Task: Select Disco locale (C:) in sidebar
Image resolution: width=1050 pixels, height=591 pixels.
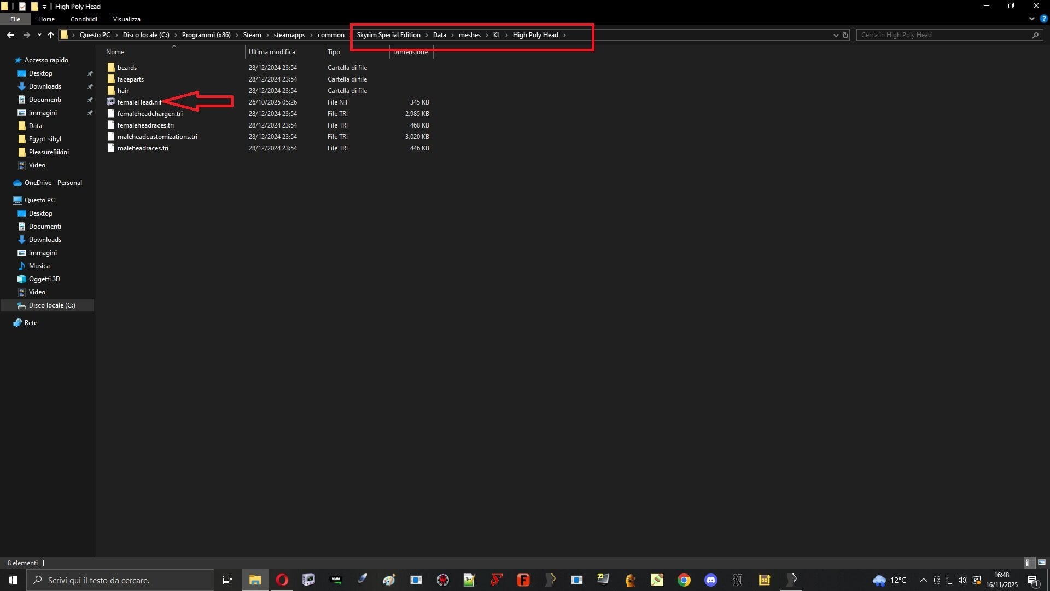Action: pyautogui.click(x=52, y=305)
